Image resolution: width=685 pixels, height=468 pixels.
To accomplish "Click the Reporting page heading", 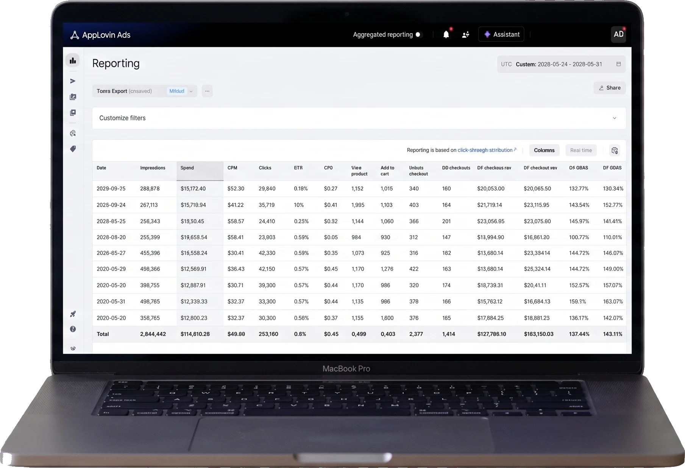I will coord(116,64).
